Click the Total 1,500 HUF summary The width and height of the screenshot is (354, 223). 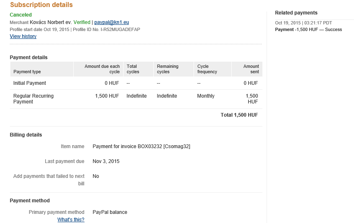tap(239, 115)
